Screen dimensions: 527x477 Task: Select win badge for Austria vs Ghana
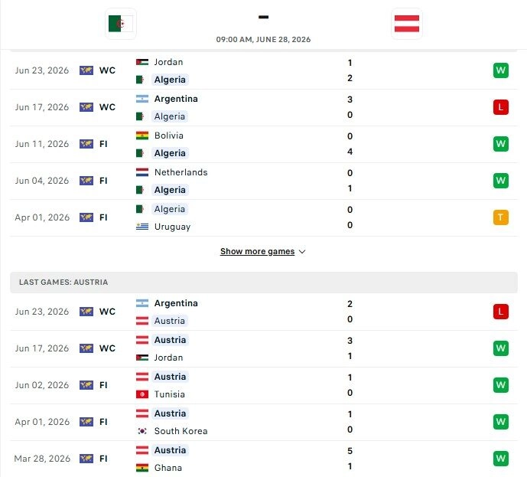point(500,459)
